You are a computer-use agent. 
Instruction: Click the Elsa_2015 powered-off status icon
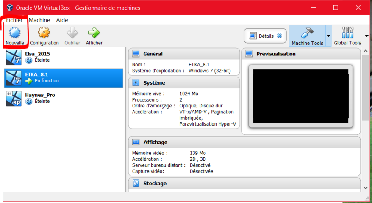pyautogui.click(x=29, y=60)
